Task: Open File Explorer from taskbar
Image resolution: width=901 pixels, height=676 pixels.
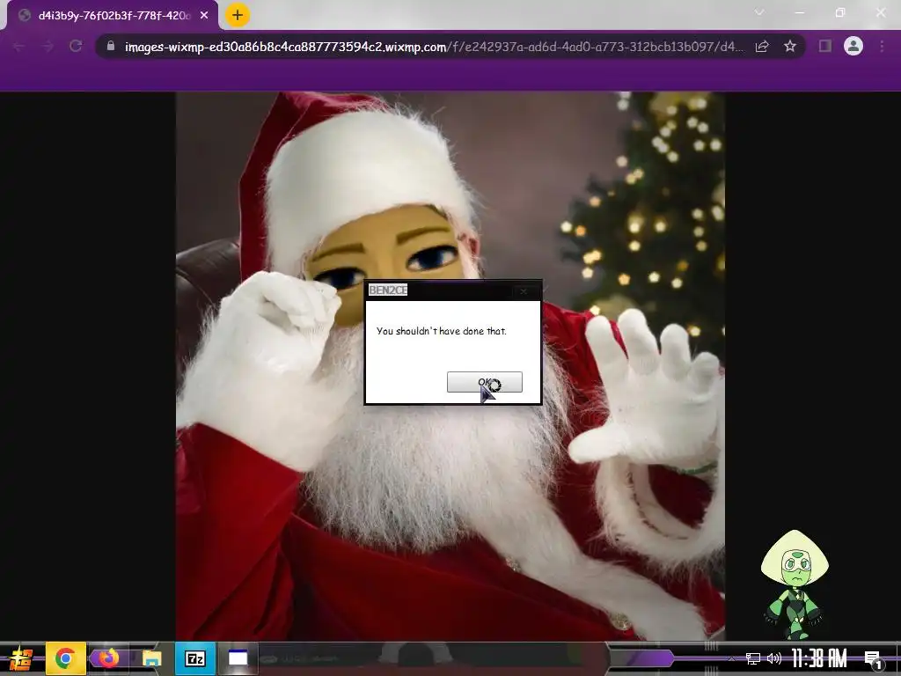Action: coord(151,658)
